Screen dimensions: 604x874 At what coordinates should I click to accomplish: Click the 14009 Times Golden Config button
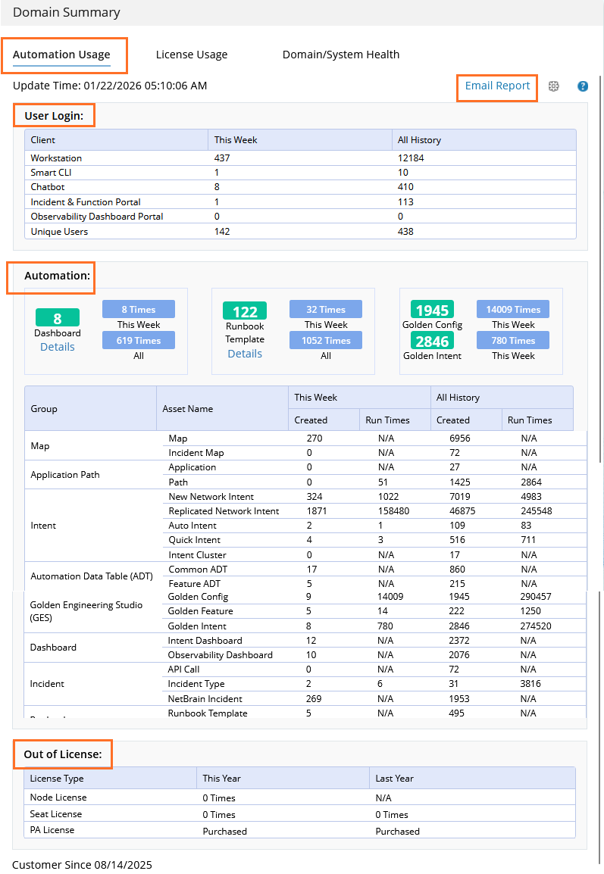tap(513, 309)
